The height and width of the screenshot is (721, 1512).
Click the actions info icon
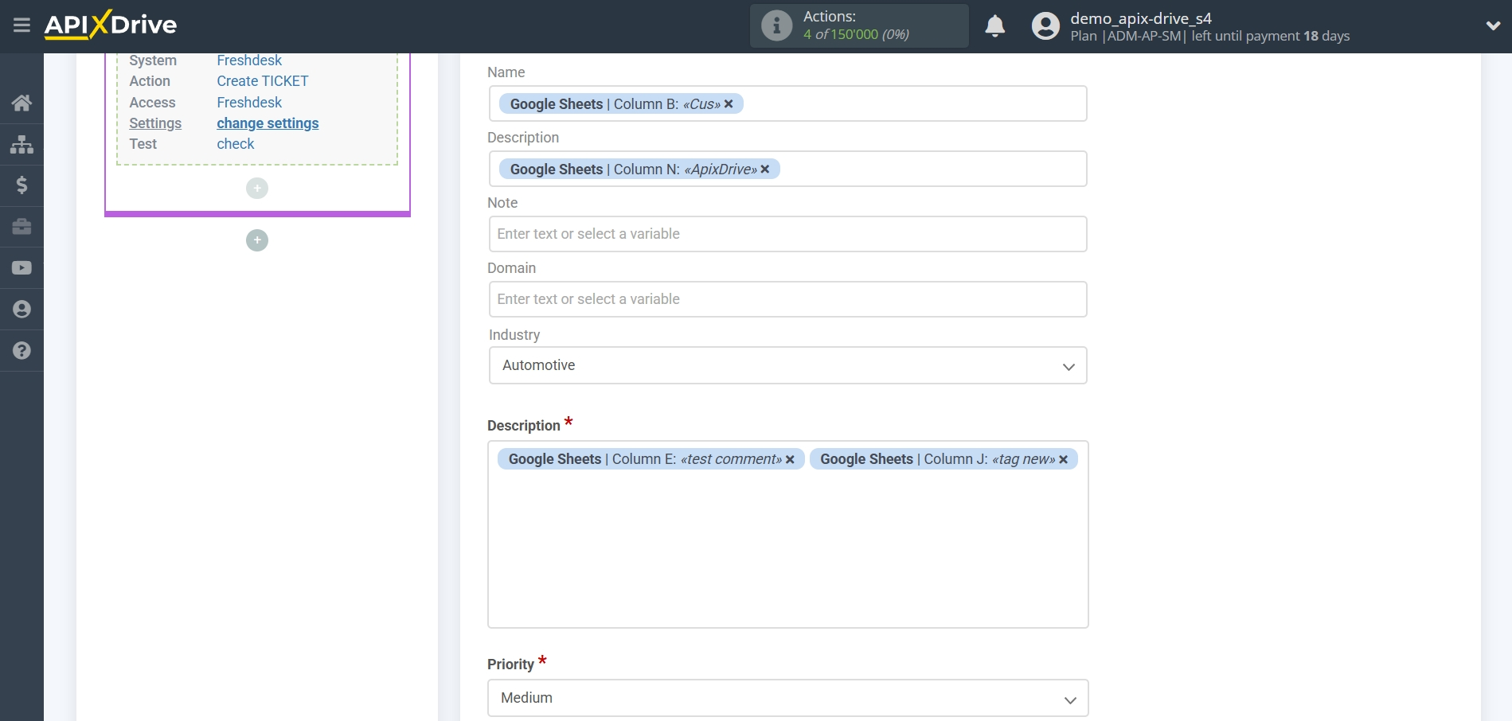pyautogui.click(x=776, y=25)
